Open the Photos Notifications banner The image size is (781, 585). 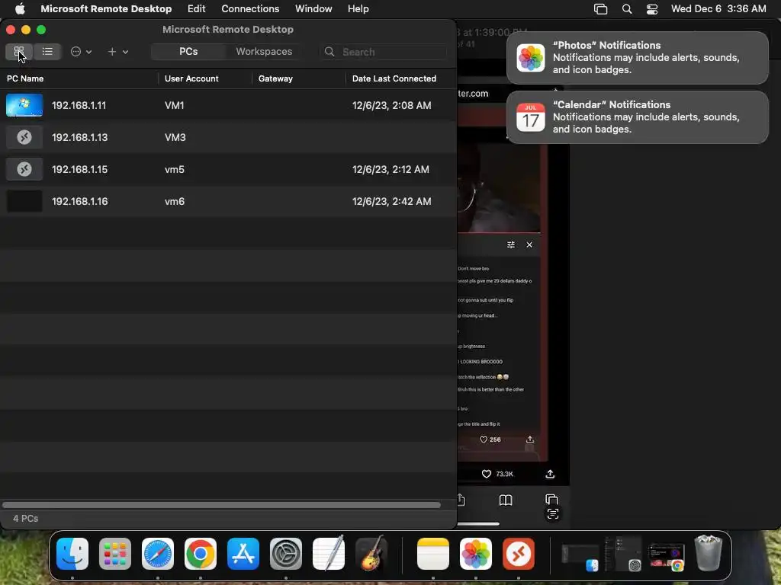637,58
